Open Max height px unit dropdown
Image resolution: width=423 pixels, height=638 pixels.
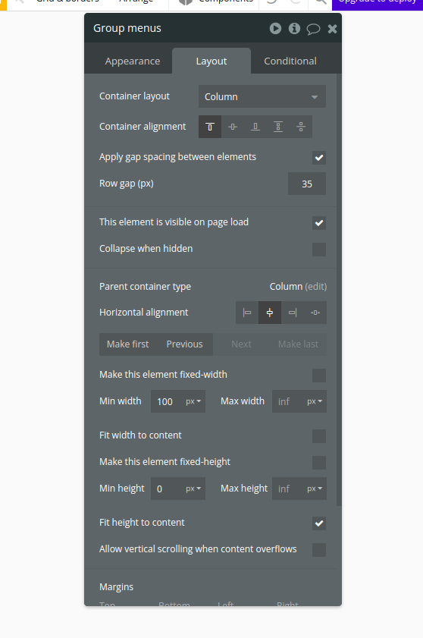point(315,489)
